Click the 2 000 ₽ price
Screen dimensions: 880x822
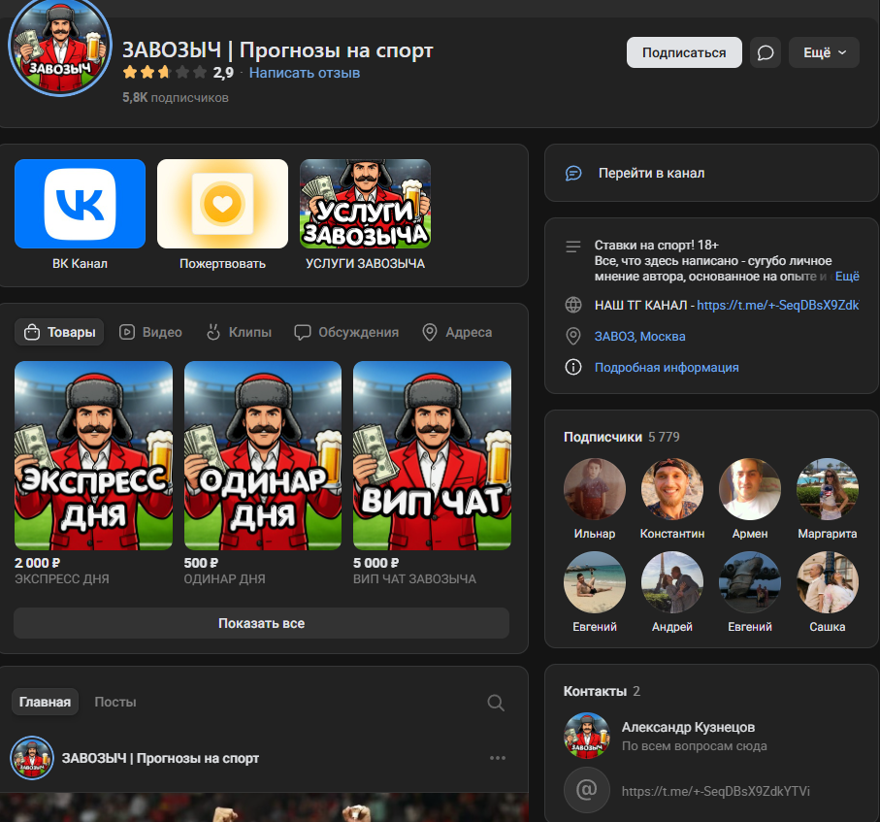[37, 563]
